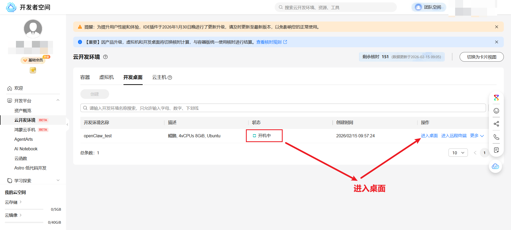The height and width of the screenshot is (230, 511).
Task: Click 进入远程终端 for openClaw_test
Action: [x=454, y=136]
